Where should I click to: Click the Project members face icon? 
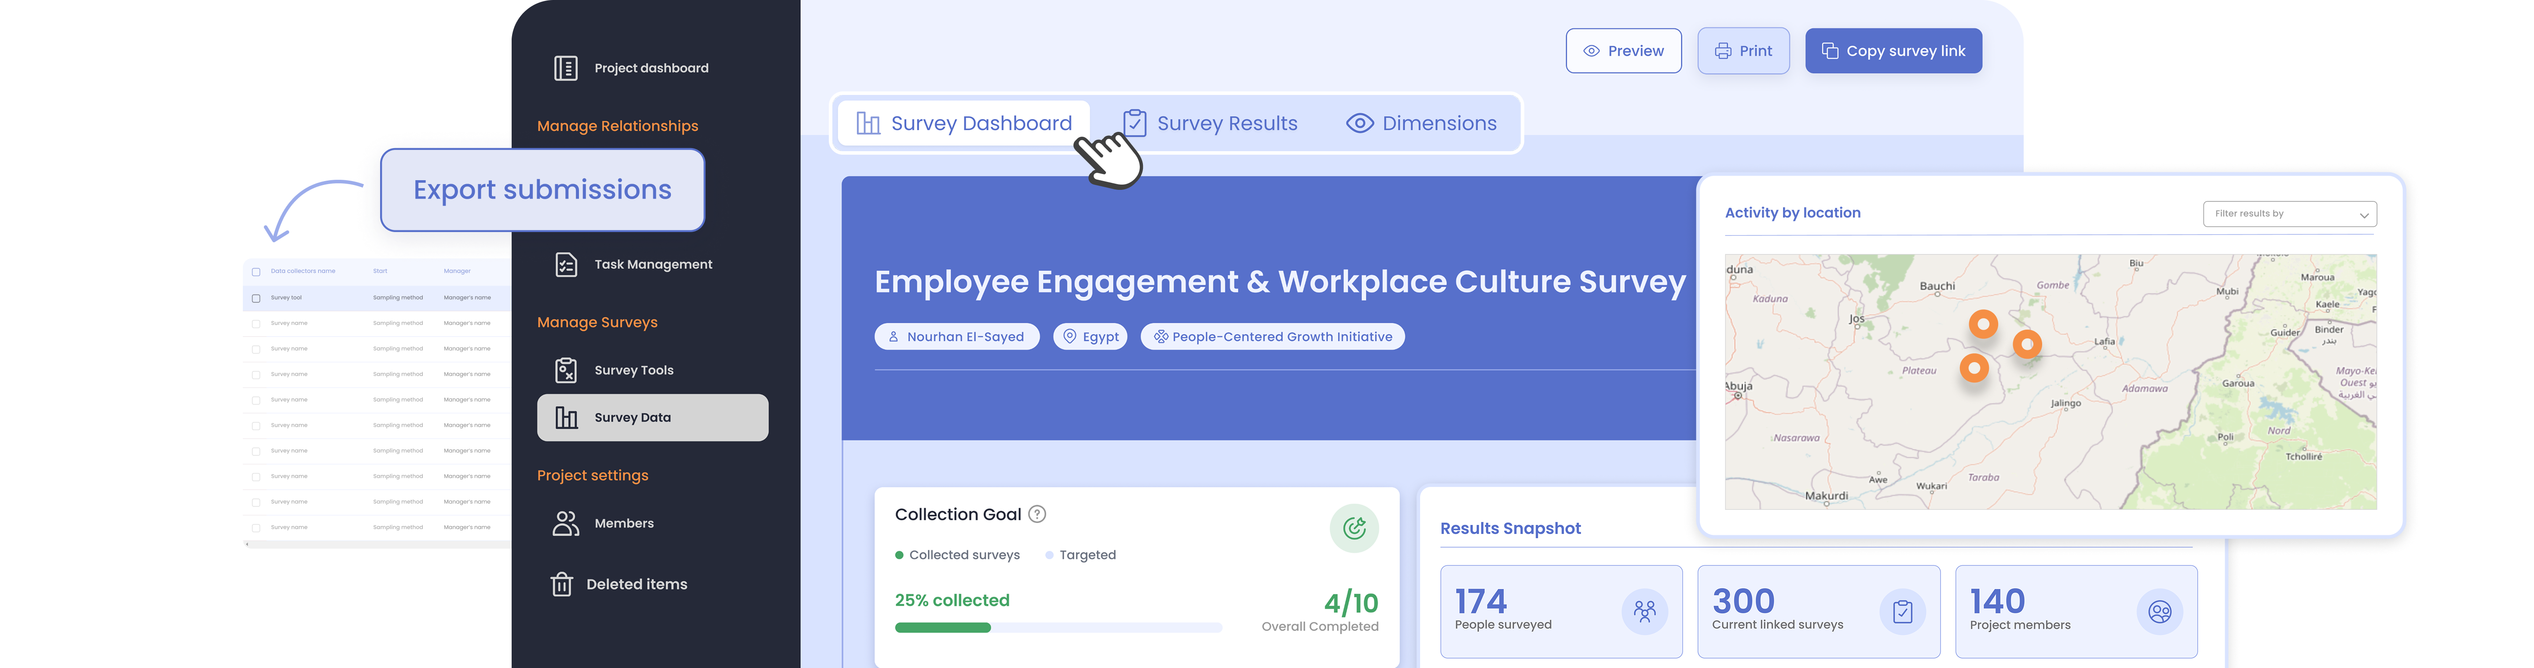[2159, 611]
